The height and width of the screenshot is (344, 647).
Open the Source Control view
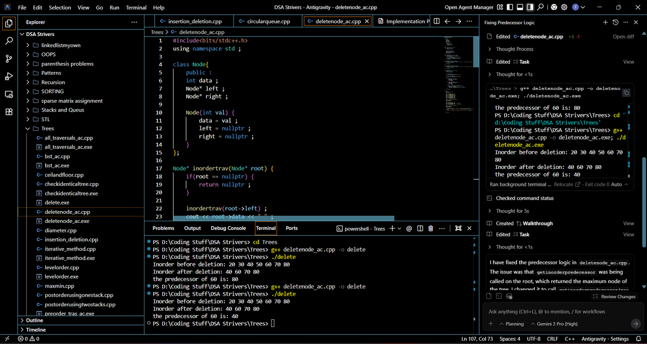click(x=9, y=59)
